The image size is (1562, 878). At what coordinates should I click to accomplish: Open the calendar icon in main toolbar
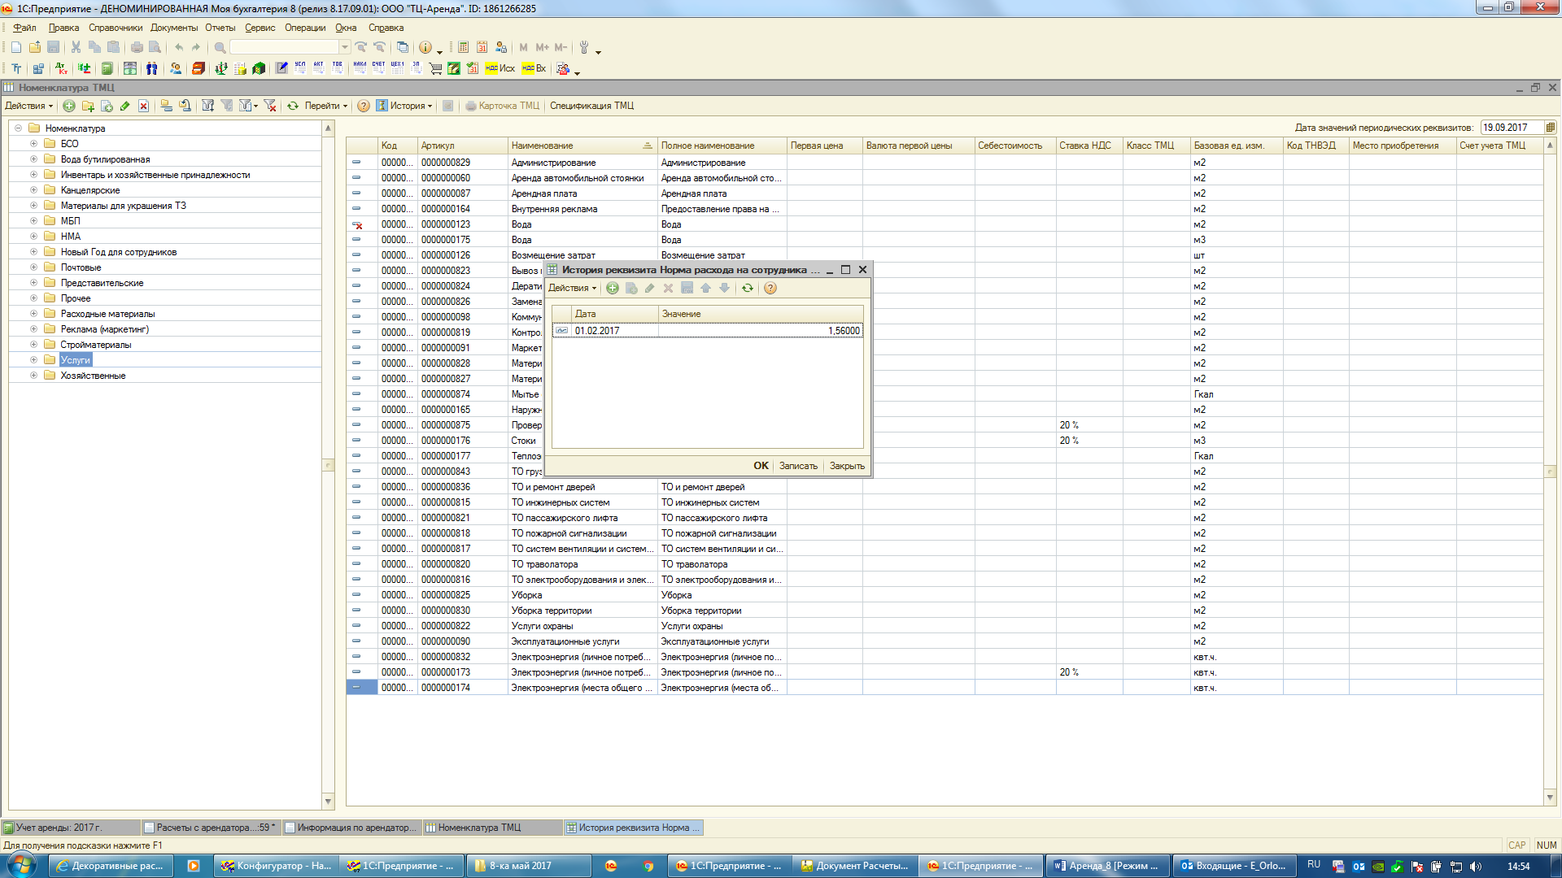coord(482,47)
